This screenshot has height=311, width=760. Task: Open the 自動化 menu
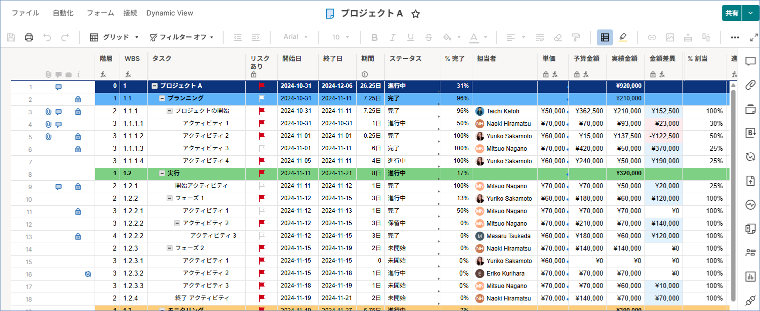63,13
